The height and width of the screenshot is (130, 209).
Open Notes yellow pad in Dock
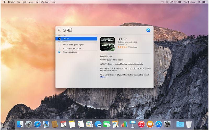(72, 124)
